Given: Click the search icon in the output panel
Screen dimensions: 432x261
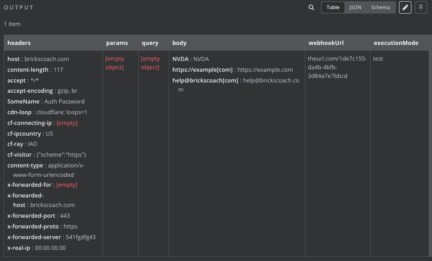Looking at the screenshot, I should (x=311, y=7).
